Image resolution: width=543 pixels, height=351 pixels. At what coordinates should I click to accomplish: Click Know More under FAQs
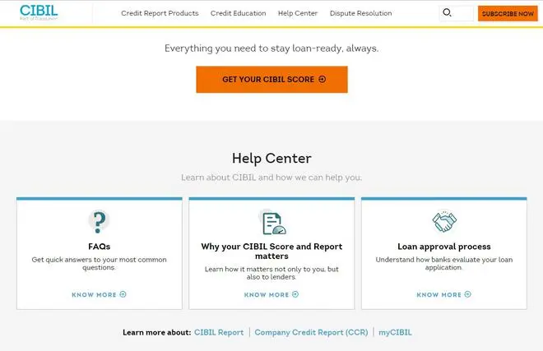[x=99, y=294]
